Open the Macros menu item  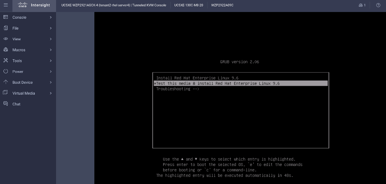coord(28,50)
